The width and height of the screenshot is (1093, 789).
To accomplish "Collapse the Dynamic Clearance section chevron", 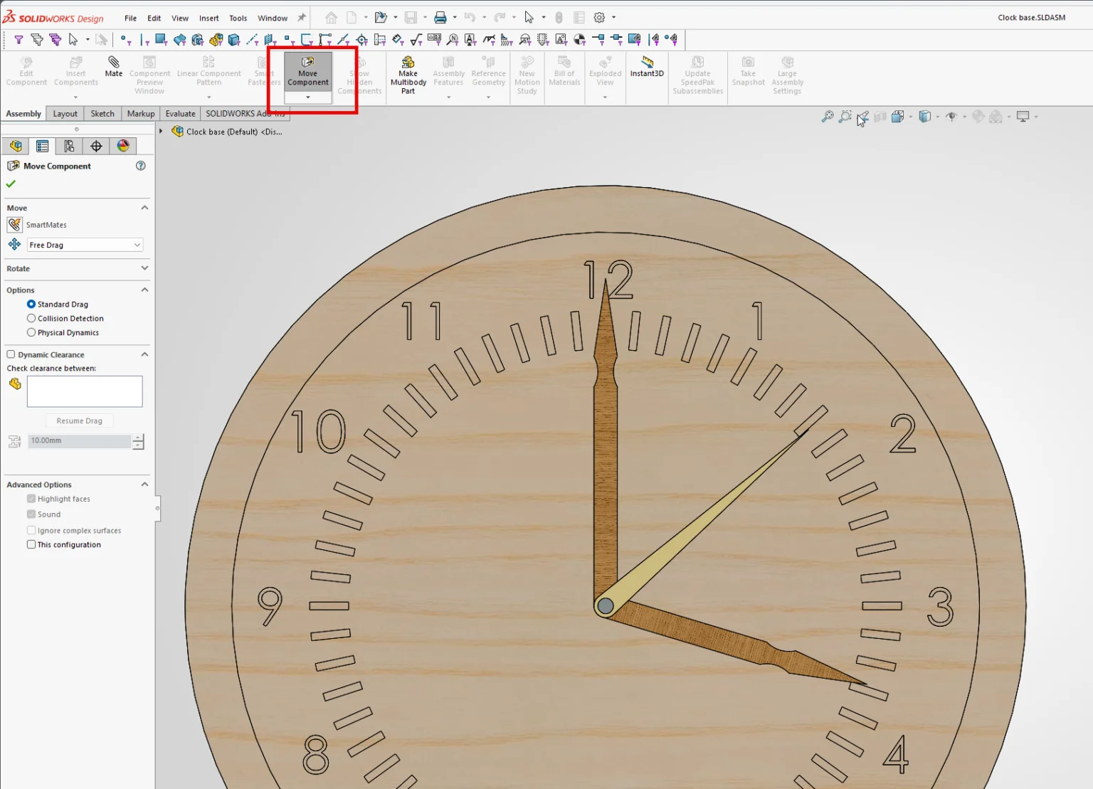I will (144, 354).
